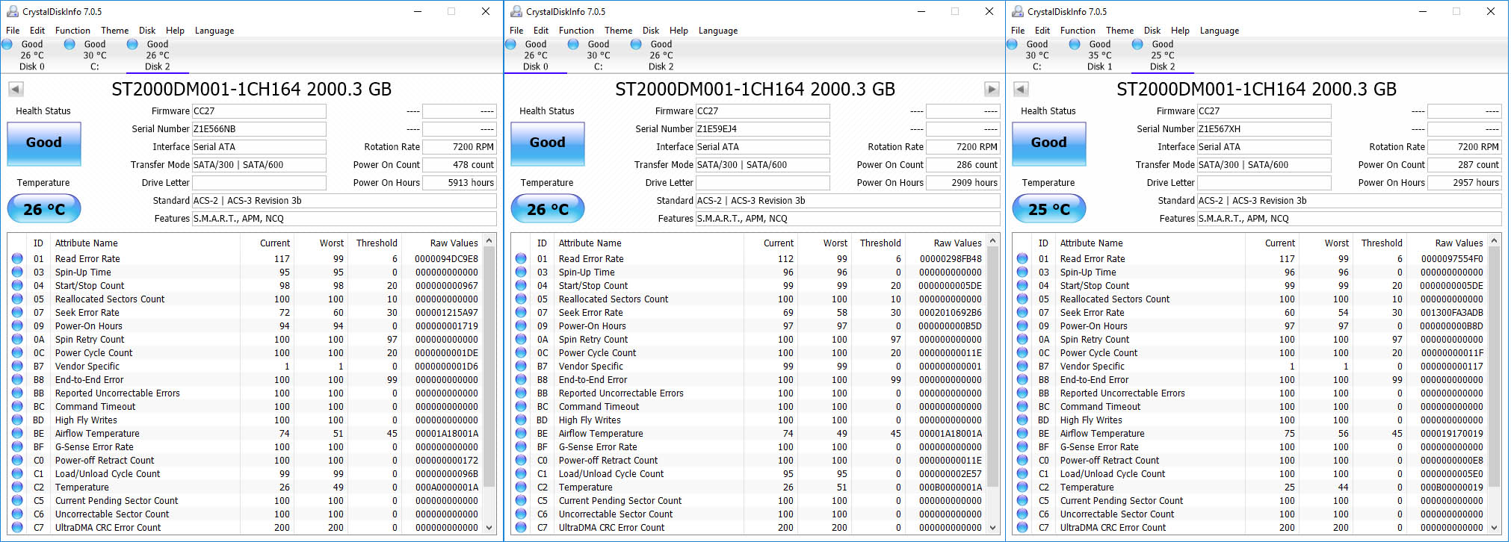Select Power Cycle Count row, left window
The height and width of the screenshot is (542, 1511).
245,352
